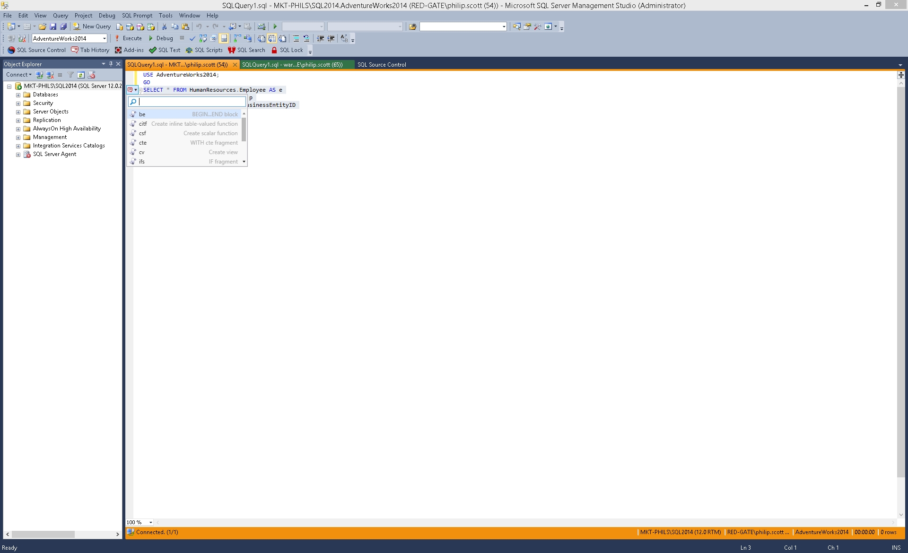Click Find in Files folder-binoculars icon
This screenshot has width=908, height=553.
point(412,26)
